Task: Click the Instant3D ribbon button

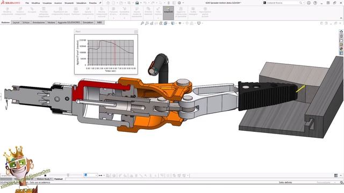Action: (168, 12)
